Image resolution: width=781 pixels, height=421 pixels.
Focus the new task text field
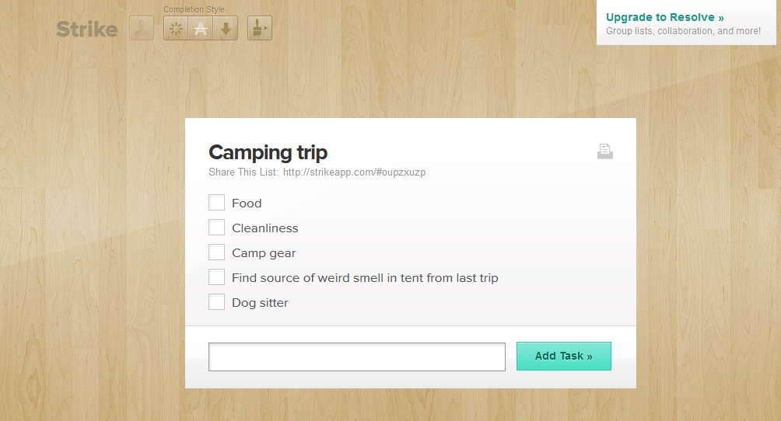coord(357,357)
